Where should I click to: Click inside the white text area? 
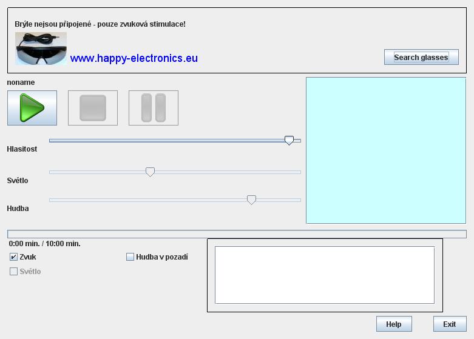325,275
